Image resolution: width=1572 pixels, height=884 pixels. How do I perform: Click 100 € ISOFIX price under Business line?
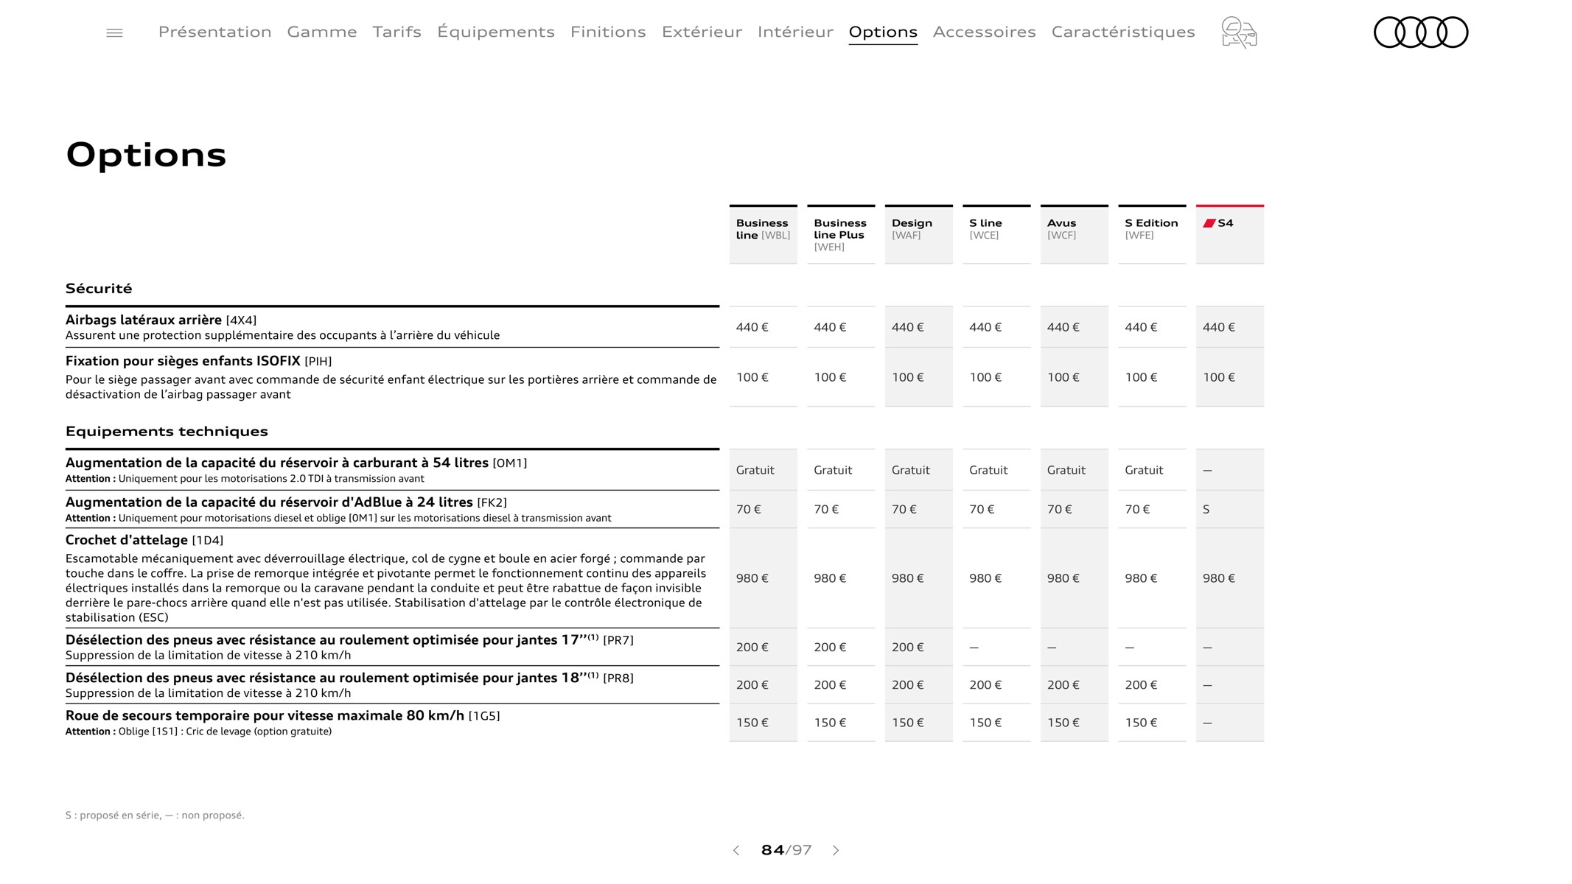tap(752, 377)
